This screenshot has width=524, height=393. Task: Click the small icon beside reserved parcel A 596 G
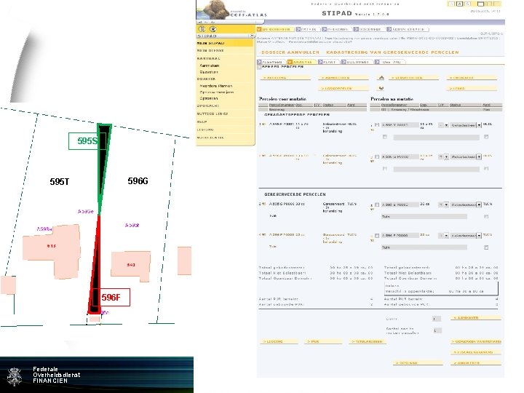[x=264, y=204]
